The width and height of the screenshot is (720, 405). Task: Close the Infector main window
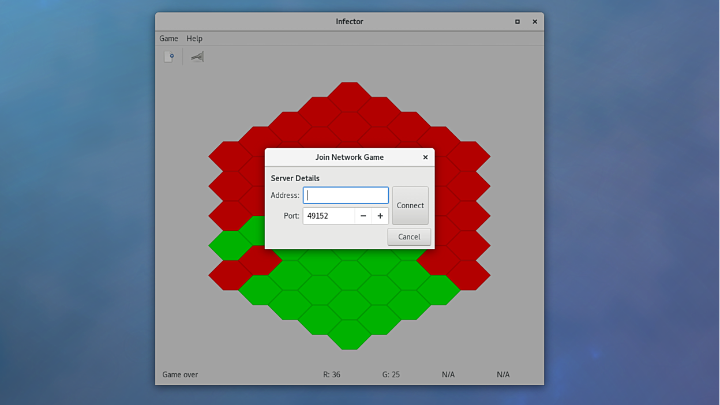coord(535,21)
